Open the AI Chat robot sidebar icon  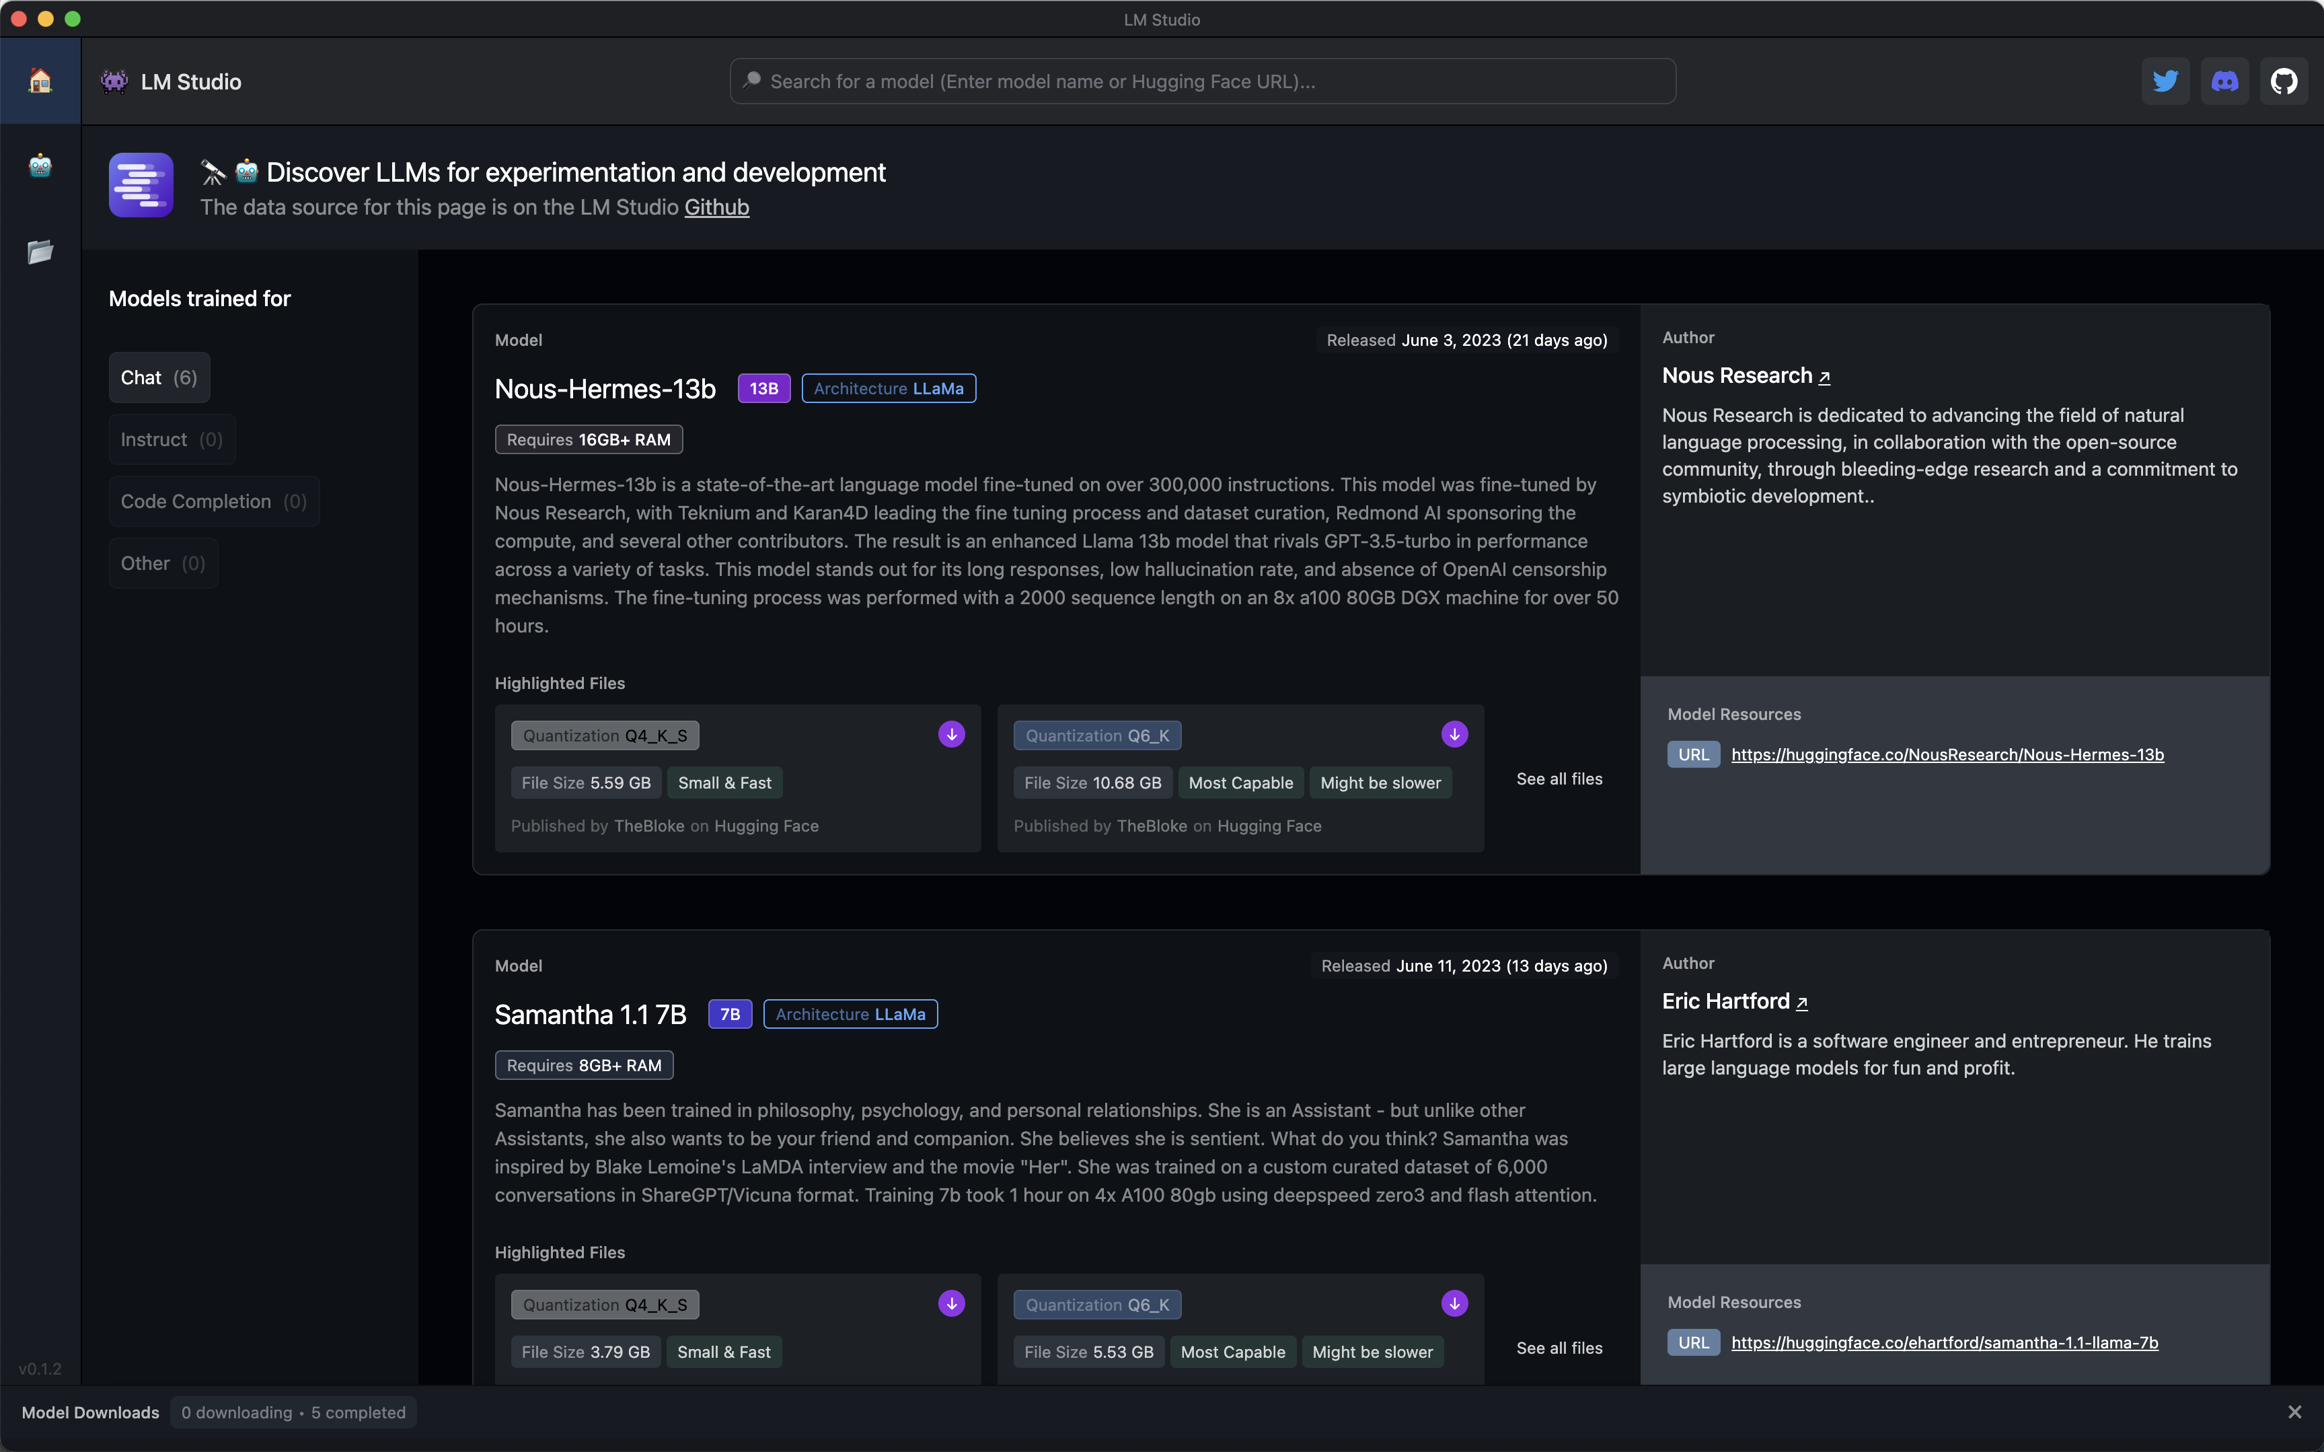point(40,166)
